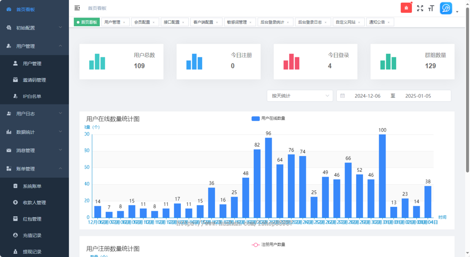470x257 pixels.
Task: Click the bar chart icon beside 数据统计
Action: [x=9, y=132]
